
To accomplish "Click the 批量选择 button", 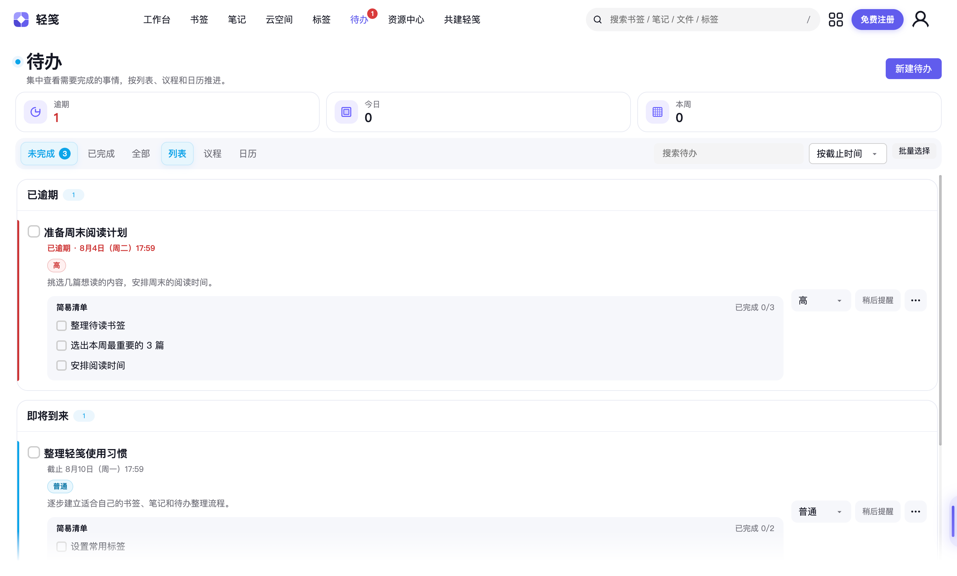I will pos(914,151).
